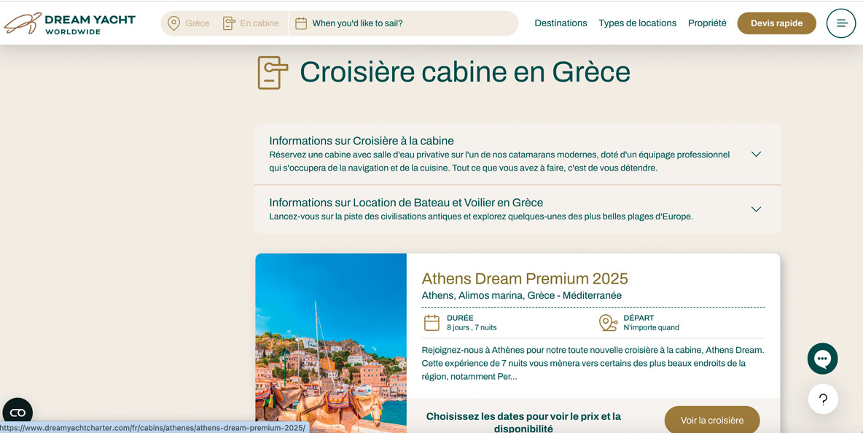Open the question mark help button
The image size is (863, 433).
point(822,399)
